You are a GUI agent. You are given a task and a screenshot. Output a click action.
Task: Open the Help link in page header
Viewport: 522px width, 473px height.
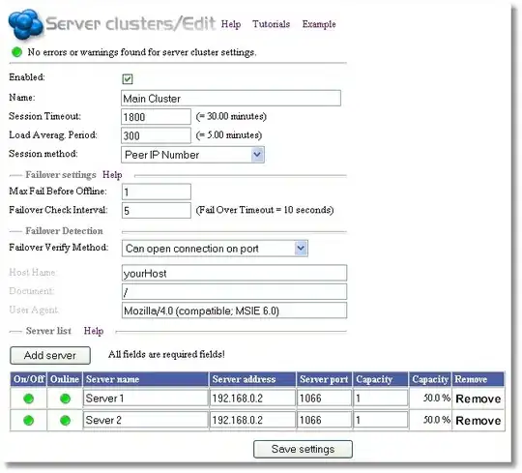coord(231,24)
